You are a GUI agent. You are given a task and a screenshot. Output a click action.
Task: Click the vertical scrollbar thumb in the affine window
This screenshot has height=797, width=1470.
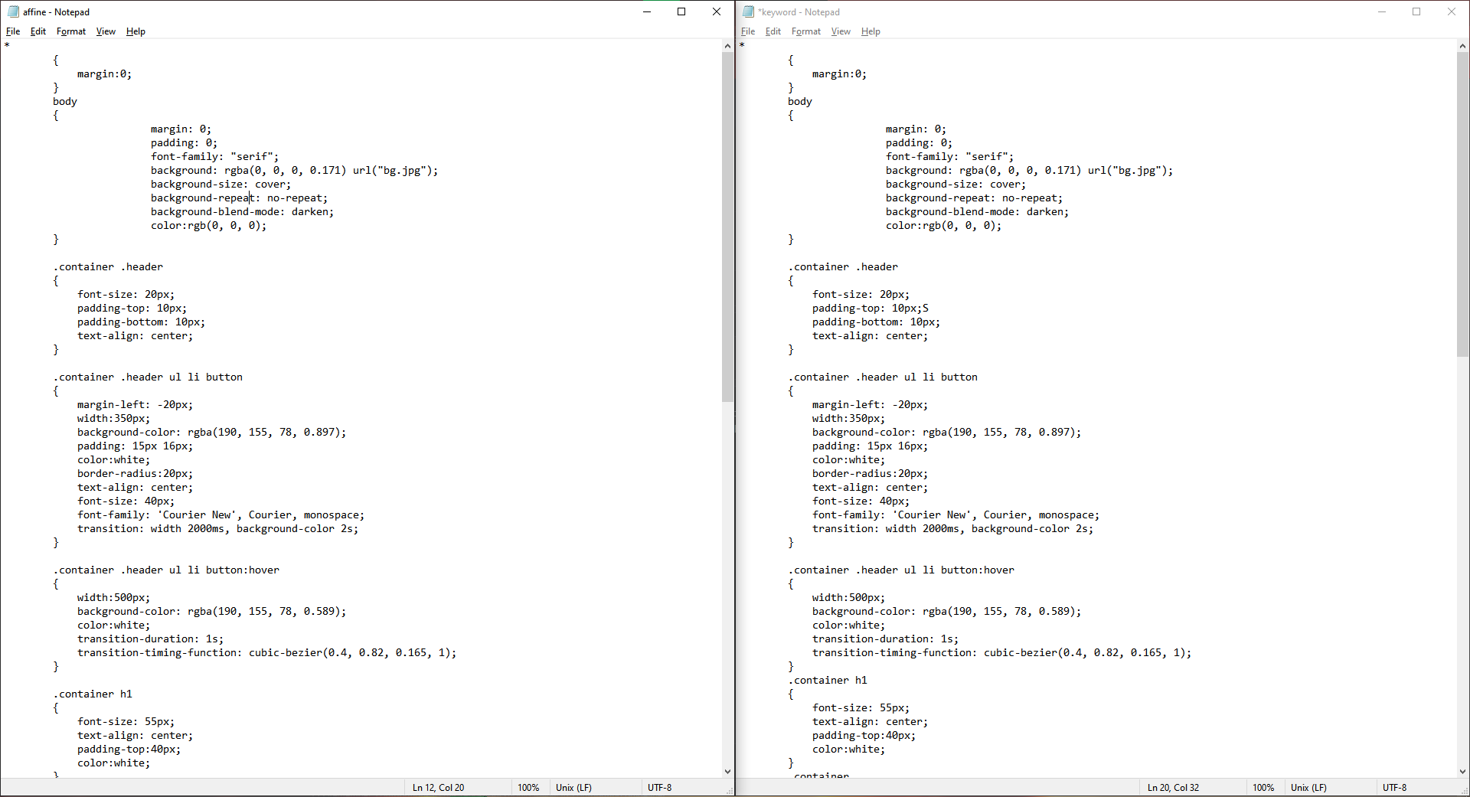[727, 227]
